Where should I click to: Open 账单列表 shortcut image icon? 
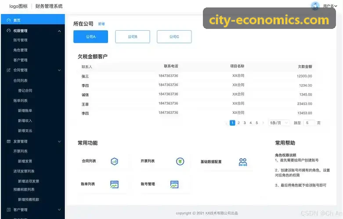114,184
